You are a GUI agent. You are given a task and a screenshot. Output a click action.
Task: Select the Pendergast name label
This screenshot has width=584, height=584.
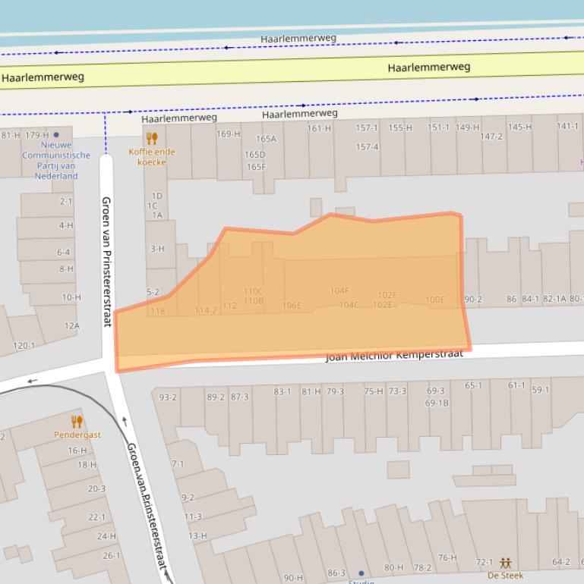[x=76, y=435]
